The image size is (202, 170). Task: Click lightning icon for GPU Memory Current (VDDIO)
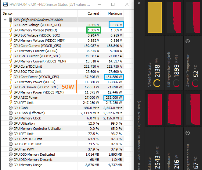pos(11,51)
